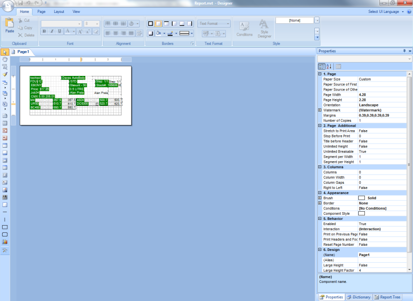Viewport: 413px width, 301px height.
Task: Open the toolbox setup tools icon
Action: pos(5,250)
